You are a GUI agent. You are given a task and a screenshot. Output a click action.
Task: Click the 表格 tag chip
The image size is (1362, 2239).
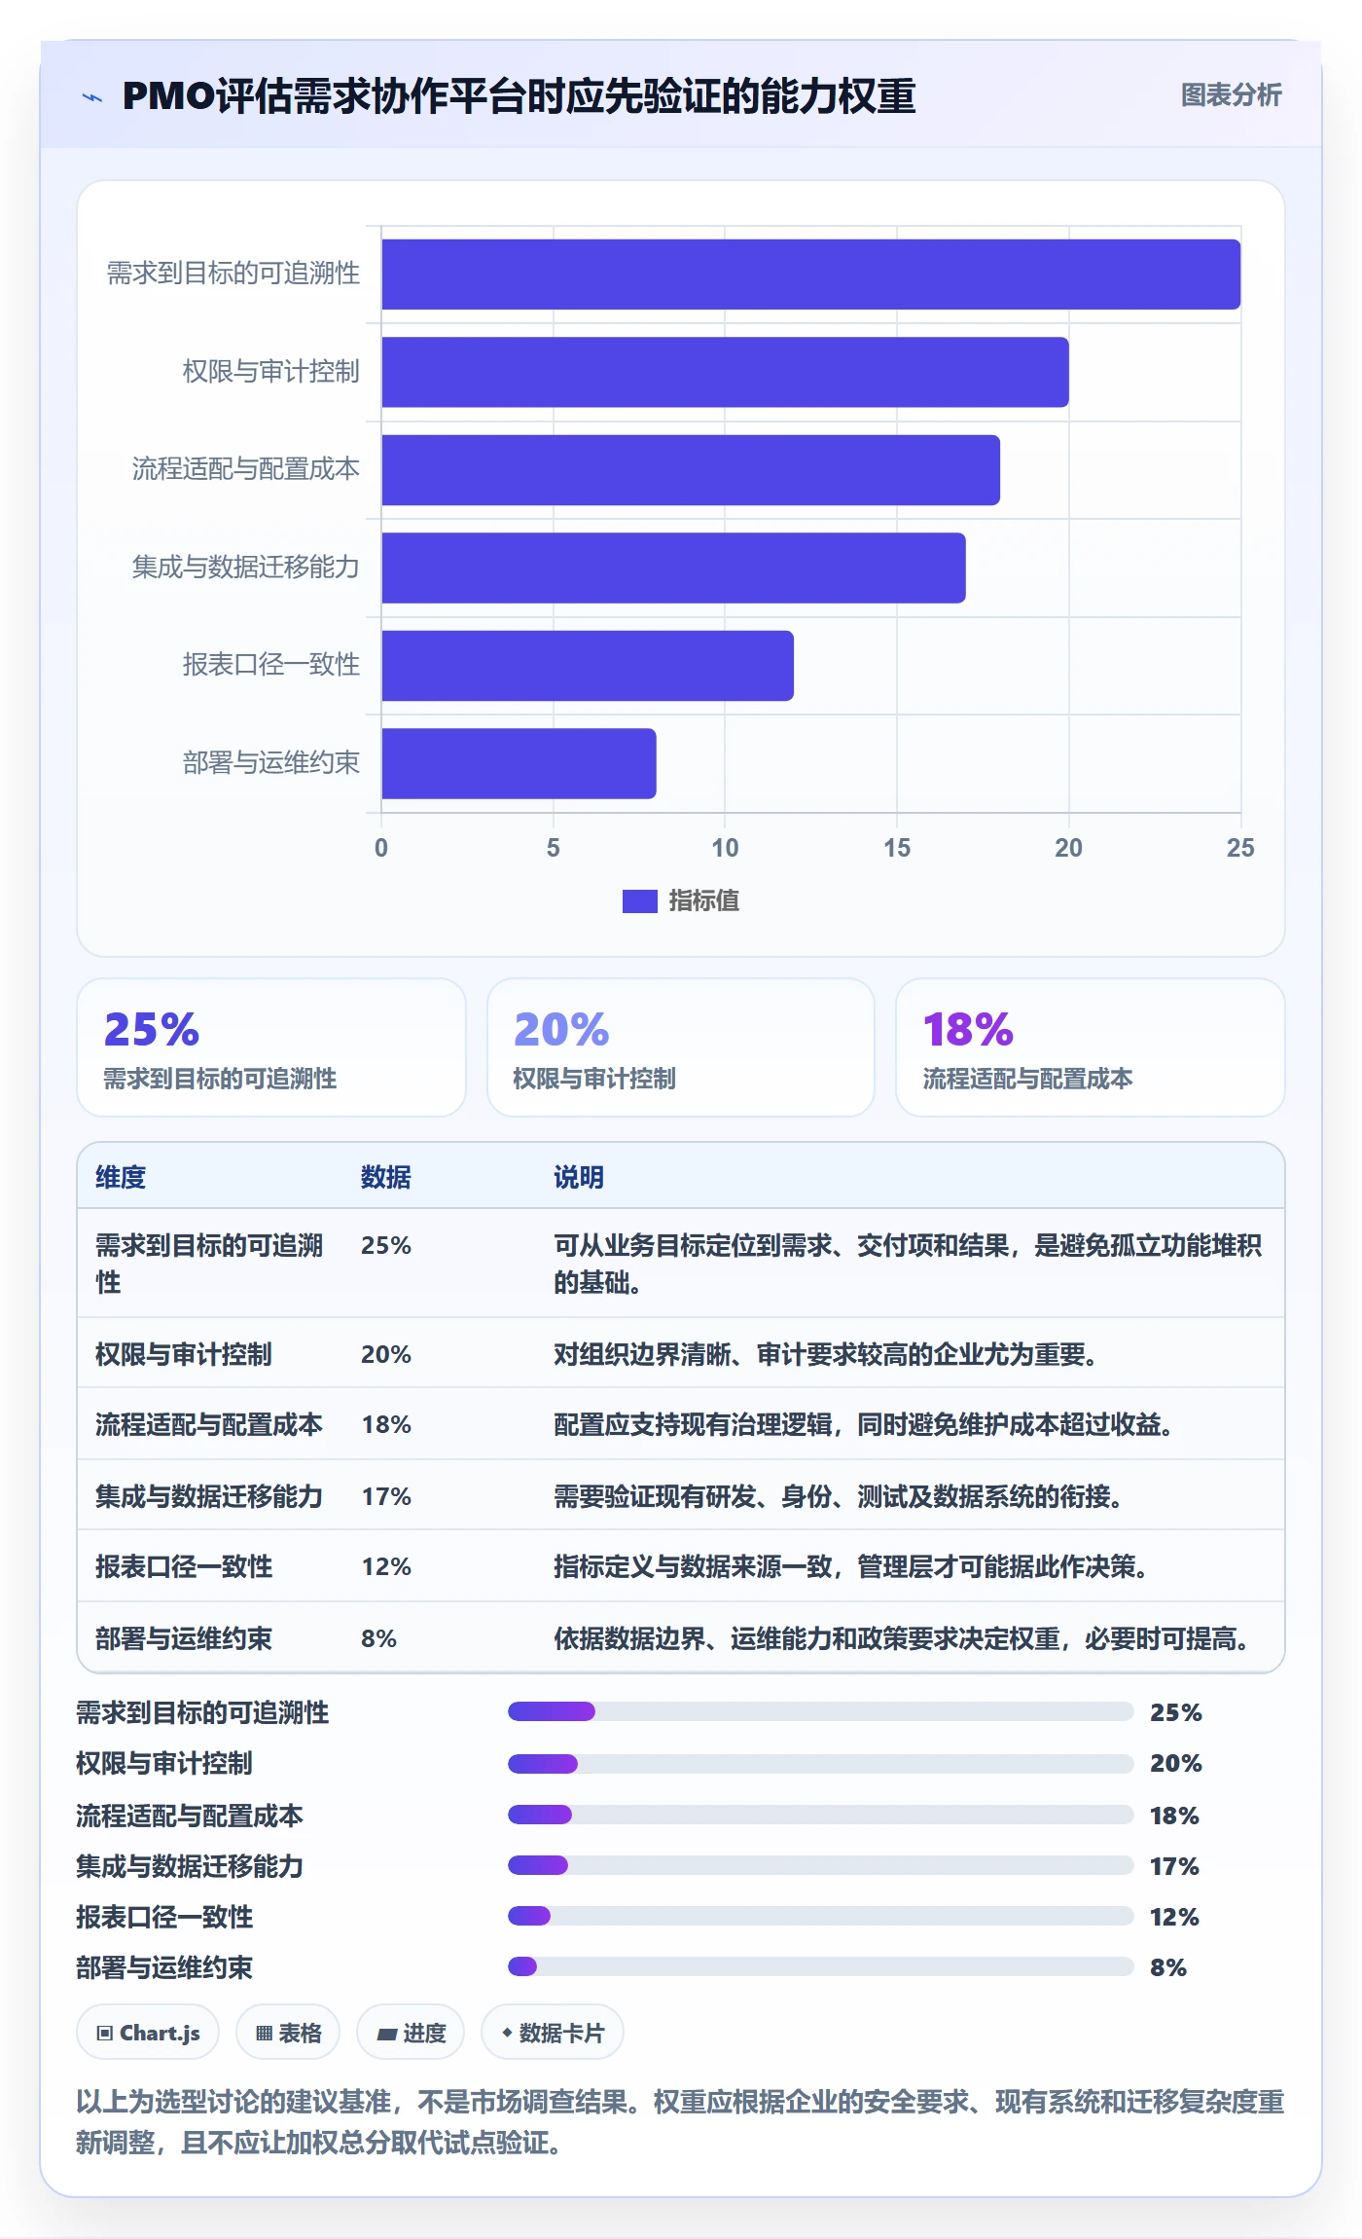point(288,2032)
